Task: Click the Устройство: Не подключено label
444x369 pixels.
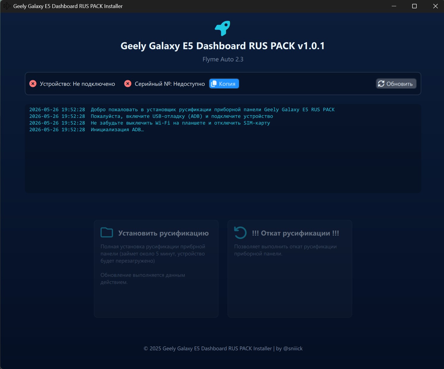Action: tap(77, 84)
